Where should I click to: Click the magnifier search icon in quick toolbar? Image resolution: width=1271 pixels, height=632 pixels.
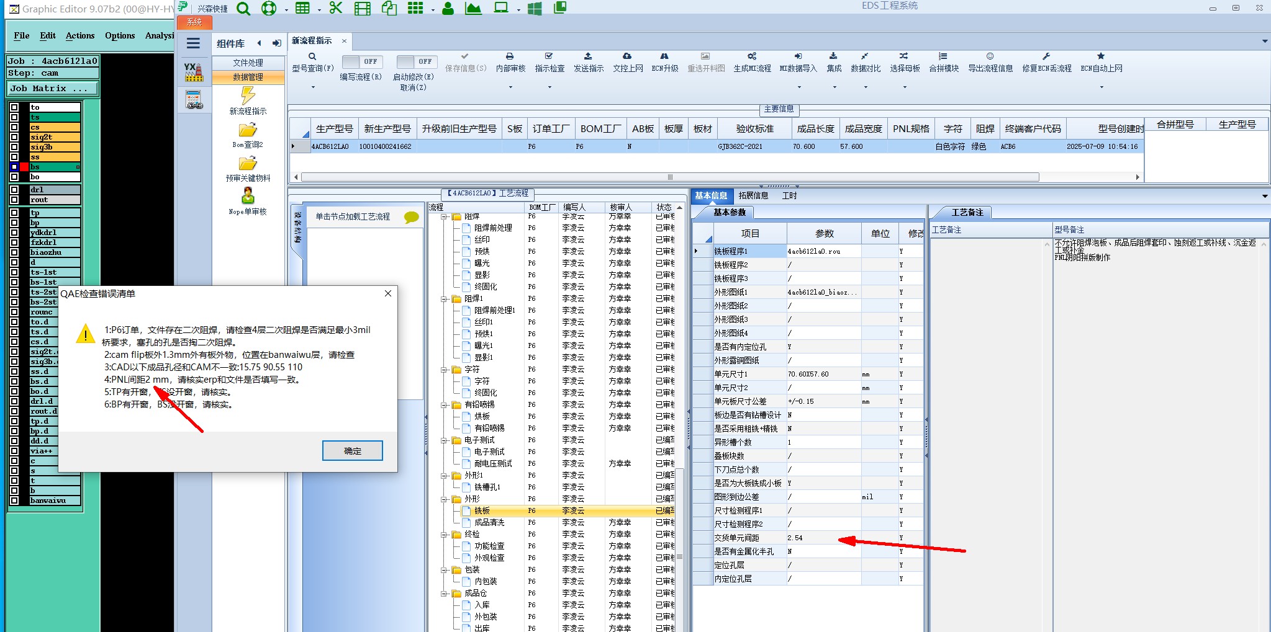pos(243,8)
